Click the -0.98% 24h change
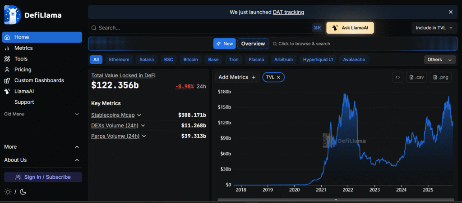 (185, 86)
